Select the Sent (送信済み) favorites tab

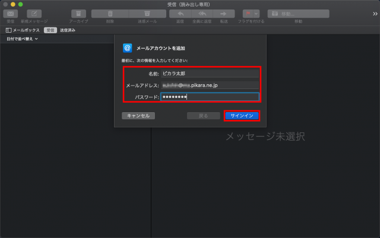coord(68,30)
